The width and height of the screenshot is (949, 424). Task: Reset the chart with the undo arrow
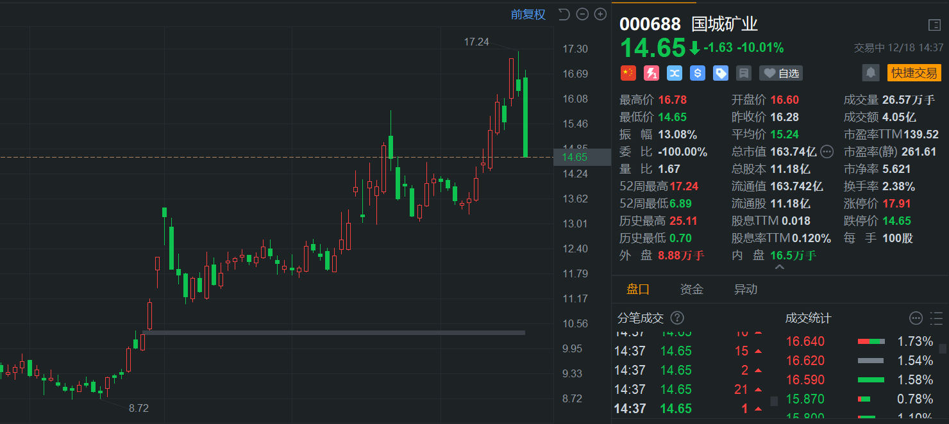click(x=564, y=14)
